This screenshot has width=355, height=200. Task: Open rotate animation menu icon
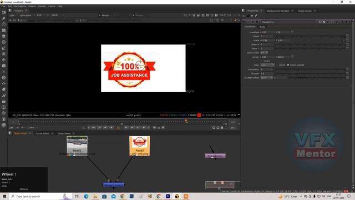pos(348,36)
